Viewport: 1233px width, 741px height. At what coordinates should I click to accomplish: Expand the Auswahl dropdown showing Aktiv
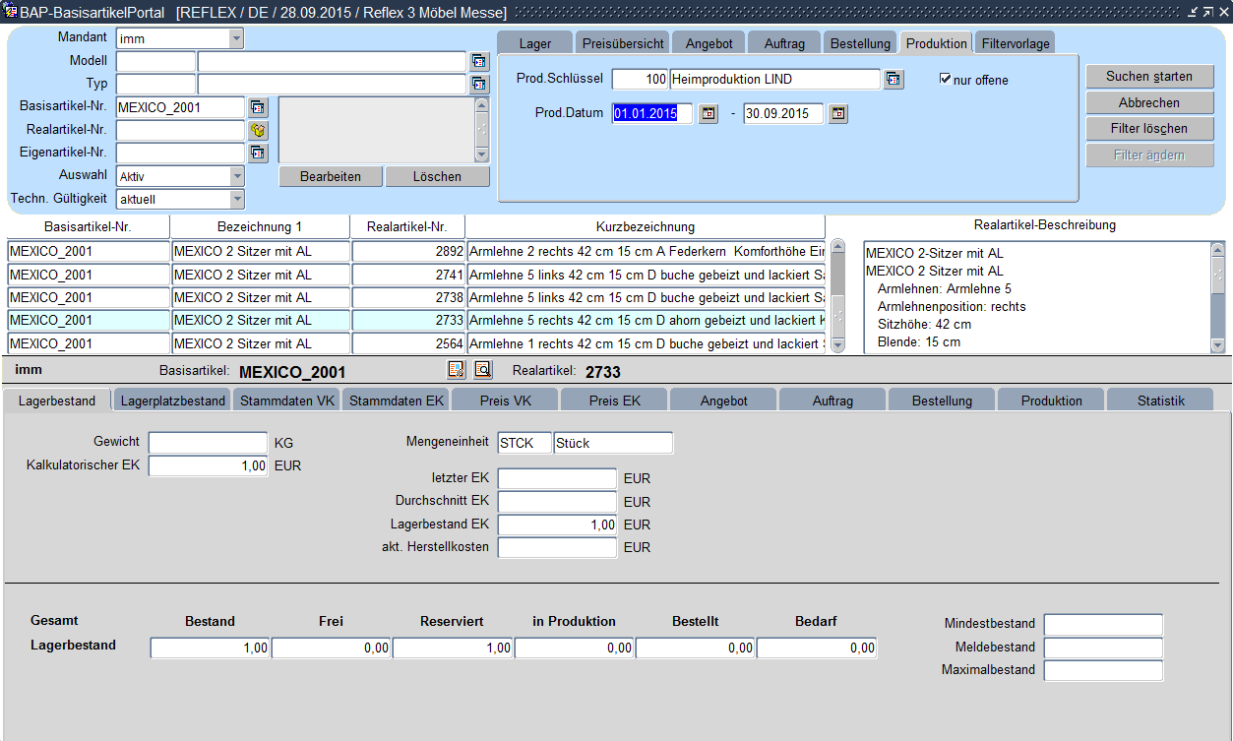[x=236, y=176]
